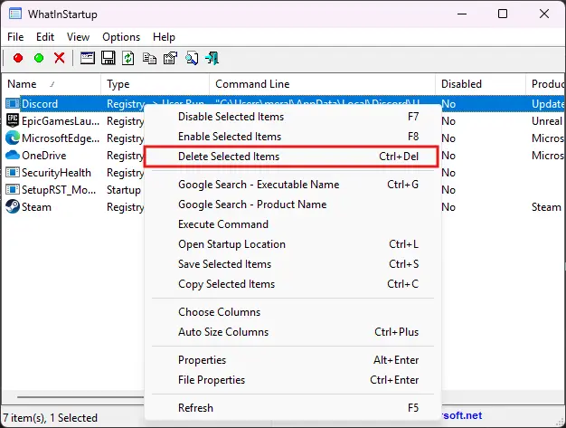Click the Refresh toolbar icon

pos(128,58)
